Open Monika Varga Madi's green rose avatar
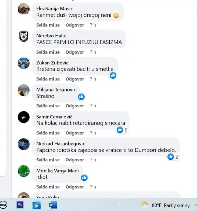This screenshot has height=211, width=197. [x=24, y=171]
